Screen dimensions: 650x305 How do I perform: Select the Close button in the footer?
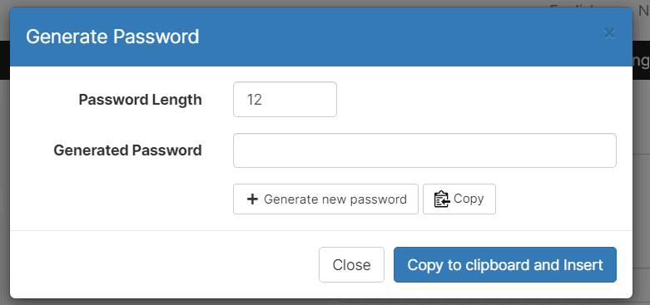(351, 265)
